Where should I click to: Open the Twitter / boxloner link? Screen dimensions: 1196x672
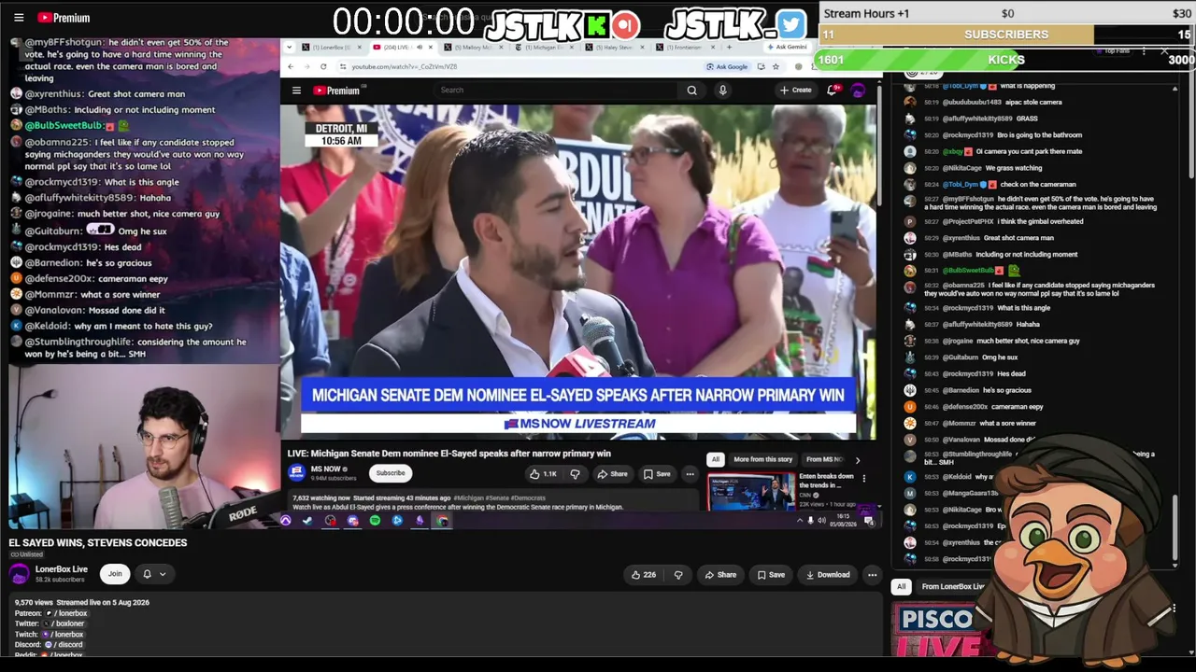(63, 624)
